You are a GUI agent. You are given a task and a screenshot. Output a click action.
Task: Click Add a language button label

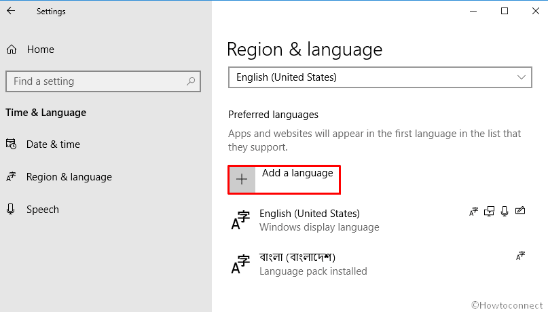coord(297,173)
